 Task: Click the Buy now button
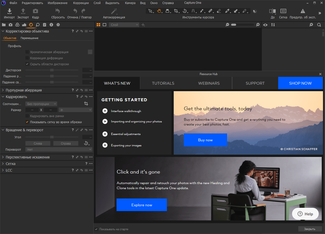point(205,140)
